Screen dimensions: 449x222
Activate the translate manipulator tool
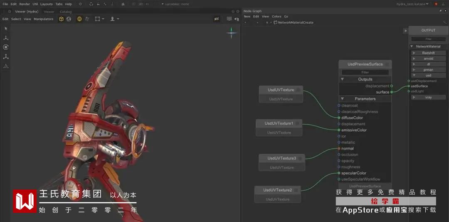point(6,38)
